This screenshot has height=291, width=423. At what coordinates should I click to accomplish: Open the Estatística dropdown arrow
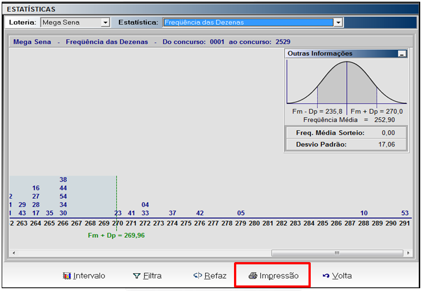(338, 22)
